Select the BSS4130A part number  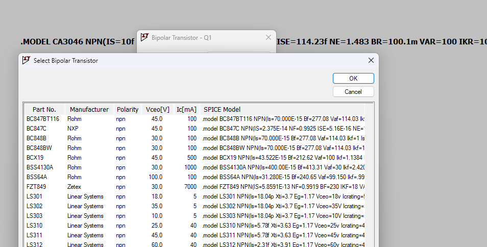(x=40, y=167)
